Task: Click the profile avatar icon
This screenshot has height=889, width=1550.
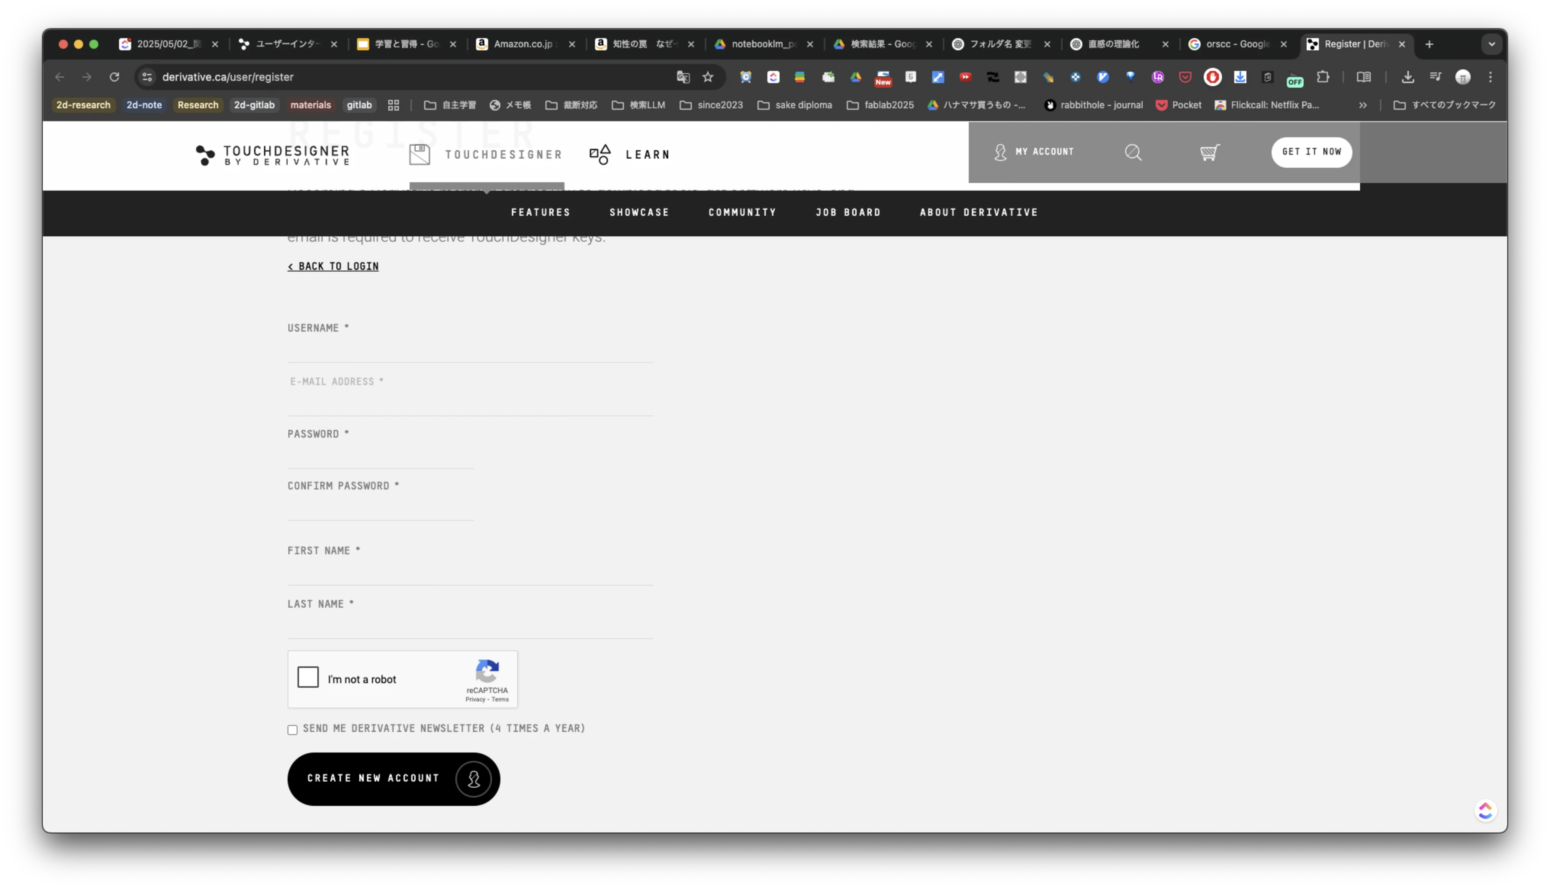Action: pyautogui.click(x=1462, y=77)
